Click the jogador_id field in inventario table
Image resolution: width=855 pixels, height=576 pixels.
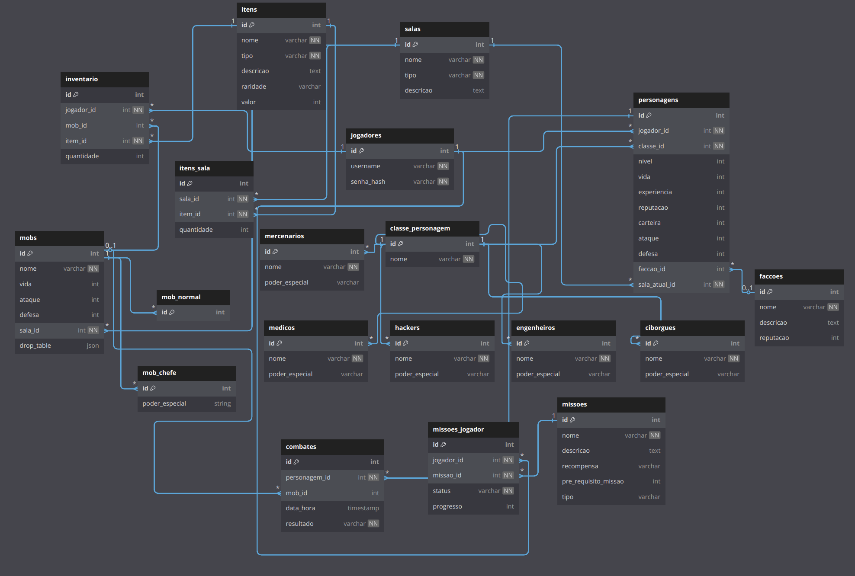(x=105, y=110)
